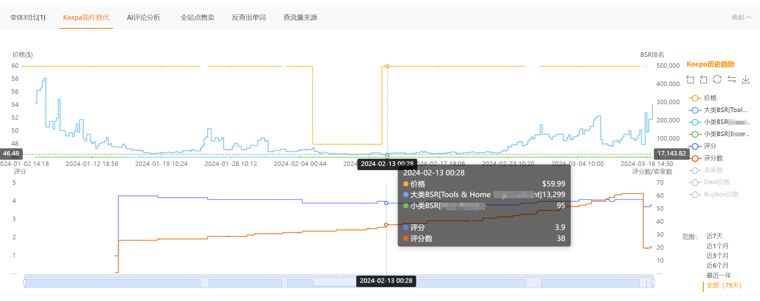Click the $59.99 value in the tooltip
The height and width of the screenshot is (301, 760).
pyautogui.click(x=554, y=184)
